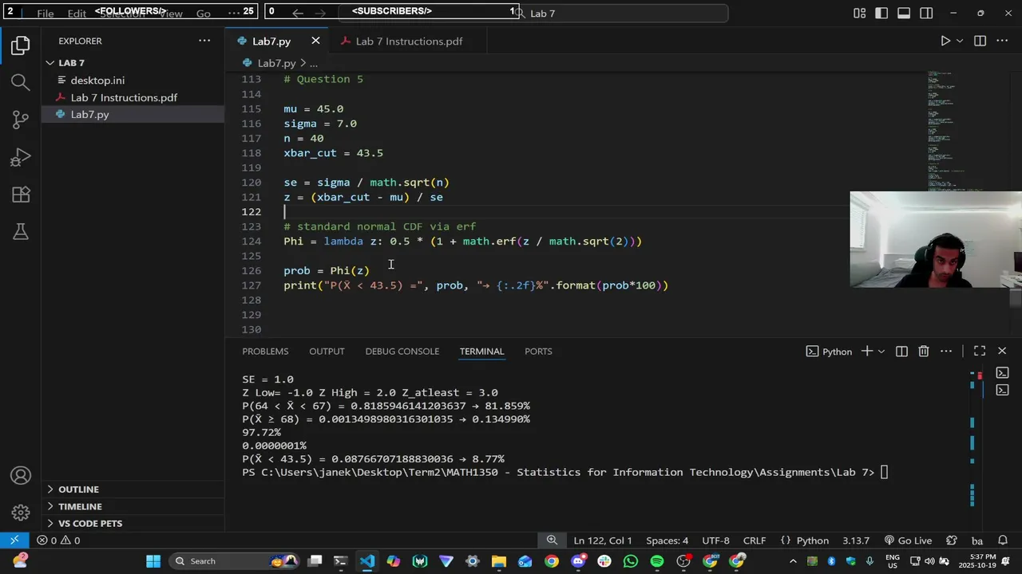Open the Explorer view in the activity bar
1022x574 pixels.
click(21, 45)
